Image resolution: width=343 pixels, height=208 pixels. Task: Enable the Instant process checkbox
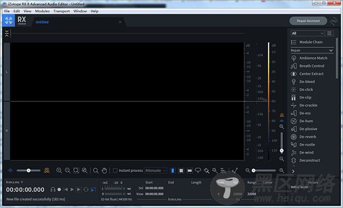click(115, 170)
